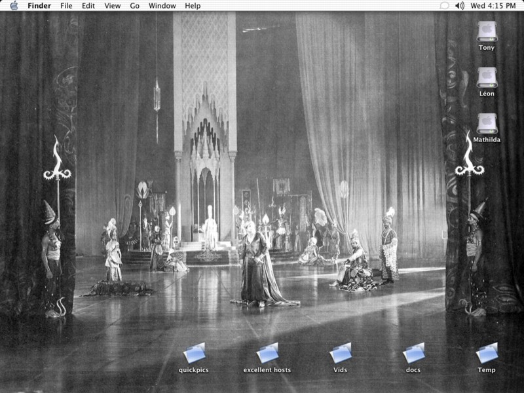This screenshot has width=524, height=393.
Task: Select the quickpics folder icon
Action: [194, 353]
